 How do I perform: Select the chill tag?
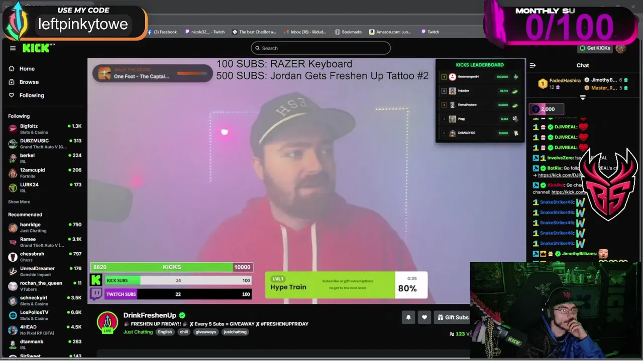[x=184, y=332]
